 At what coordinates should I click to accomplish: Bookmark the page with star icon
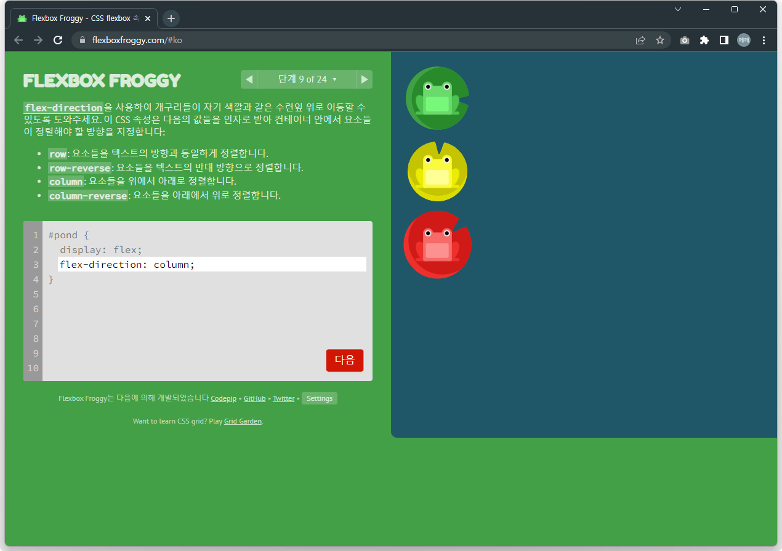pyautogui.click(x=660, y=40)
